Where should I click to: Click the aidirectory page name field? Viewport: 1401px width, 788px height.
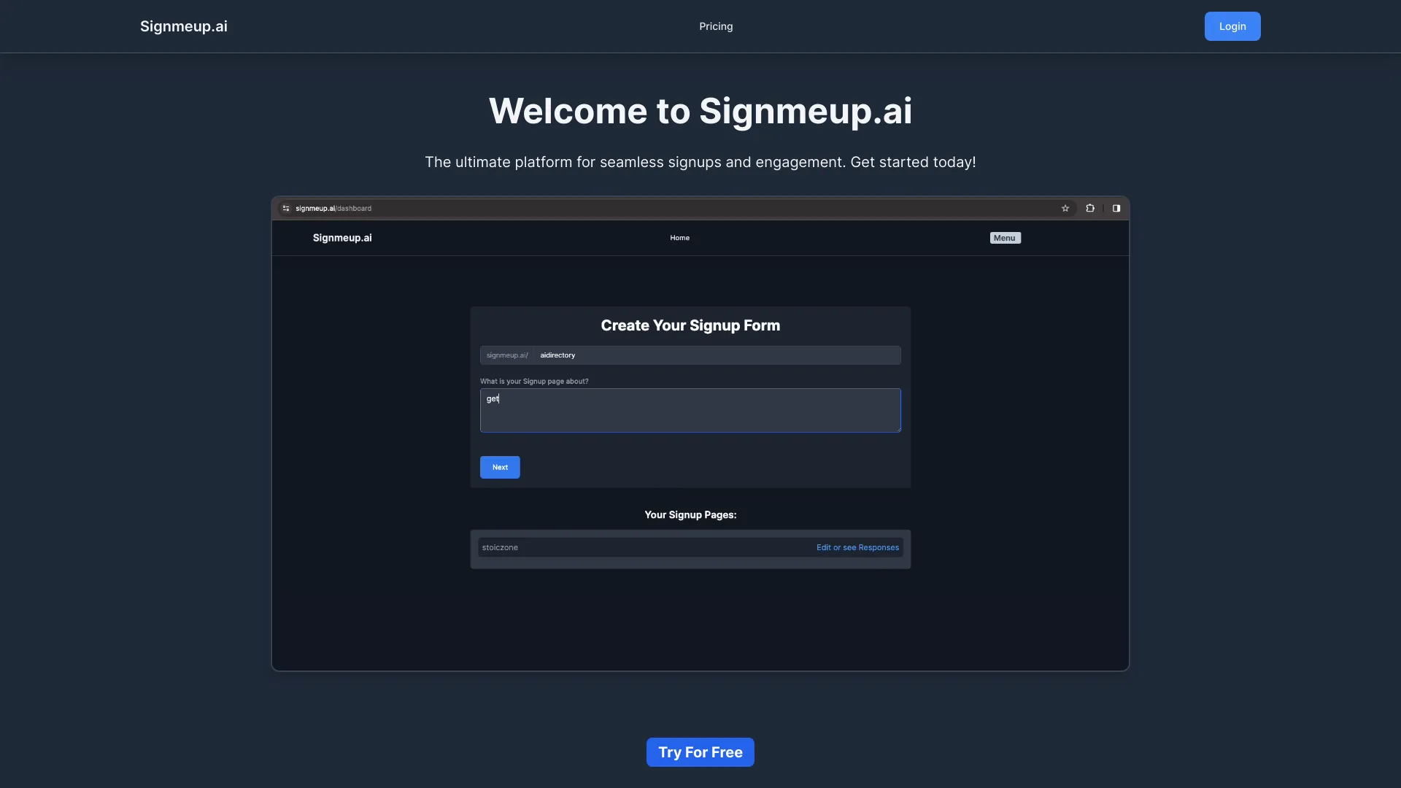pos(715,355)
